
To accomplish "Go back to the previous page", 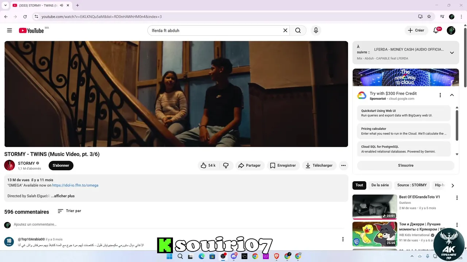I will [x=6, y=17].
